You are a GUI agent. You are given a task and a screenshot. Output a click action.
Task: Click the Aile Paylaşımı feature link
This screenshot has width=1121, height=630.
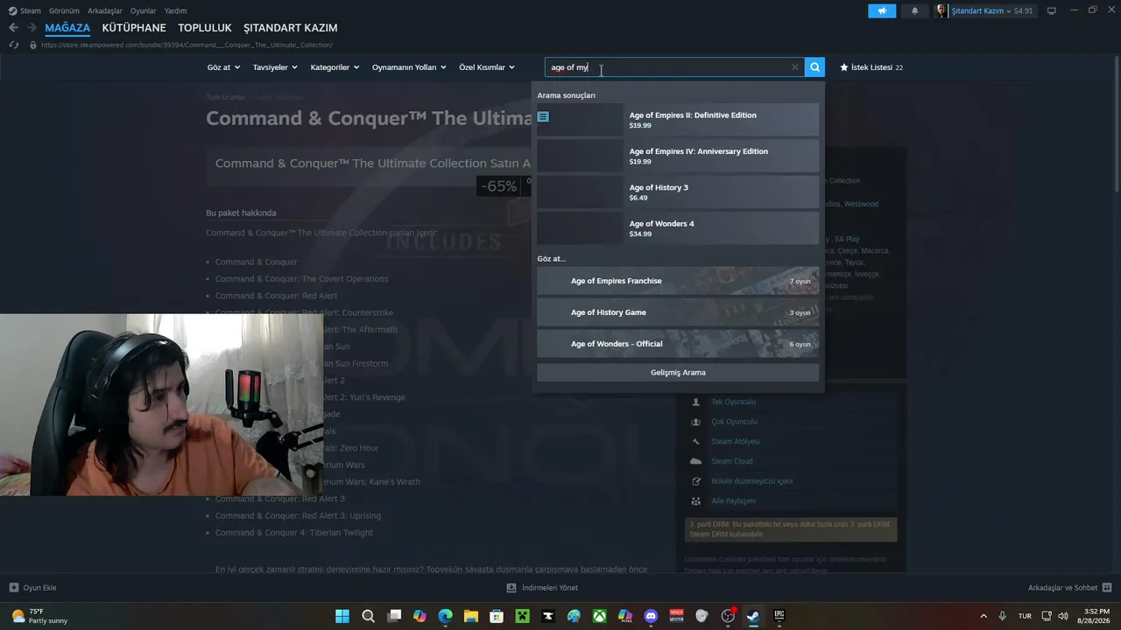coord(733,501)
